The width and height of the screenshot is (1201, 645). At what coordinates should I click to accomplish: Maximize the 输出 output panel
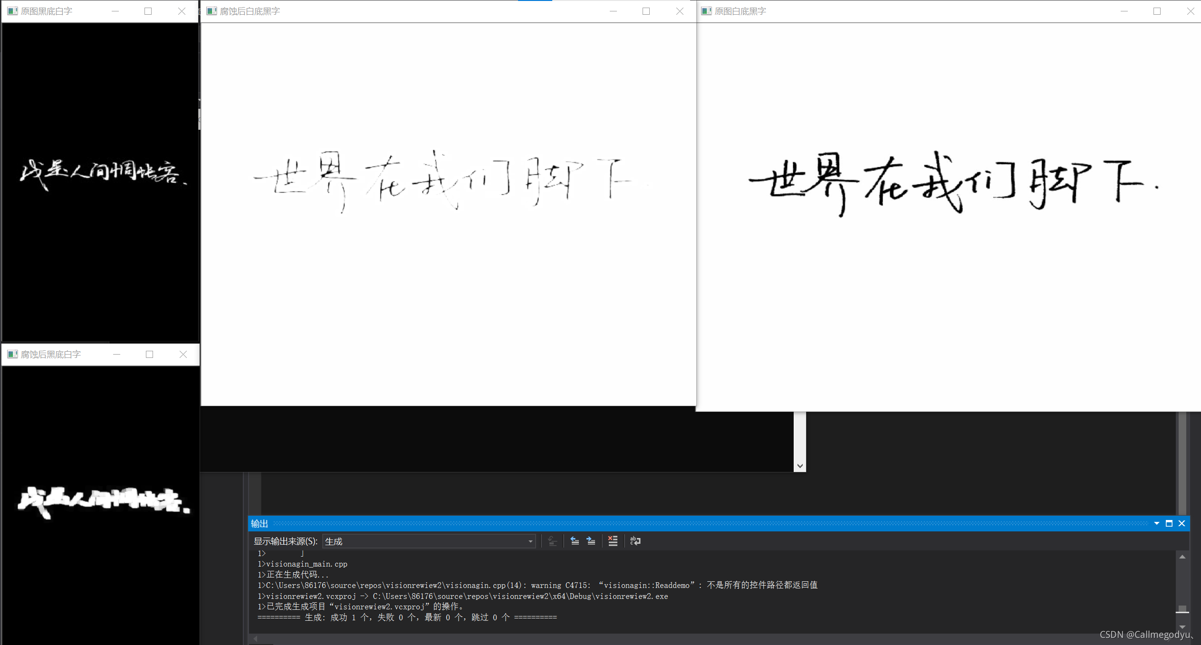coord(1169,523)
